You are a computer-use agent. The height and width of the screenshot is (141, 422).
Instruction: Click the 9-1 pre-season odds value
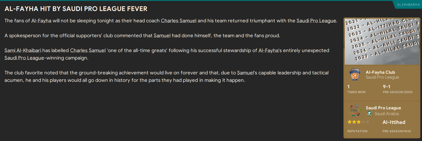(x=387, y=87)
